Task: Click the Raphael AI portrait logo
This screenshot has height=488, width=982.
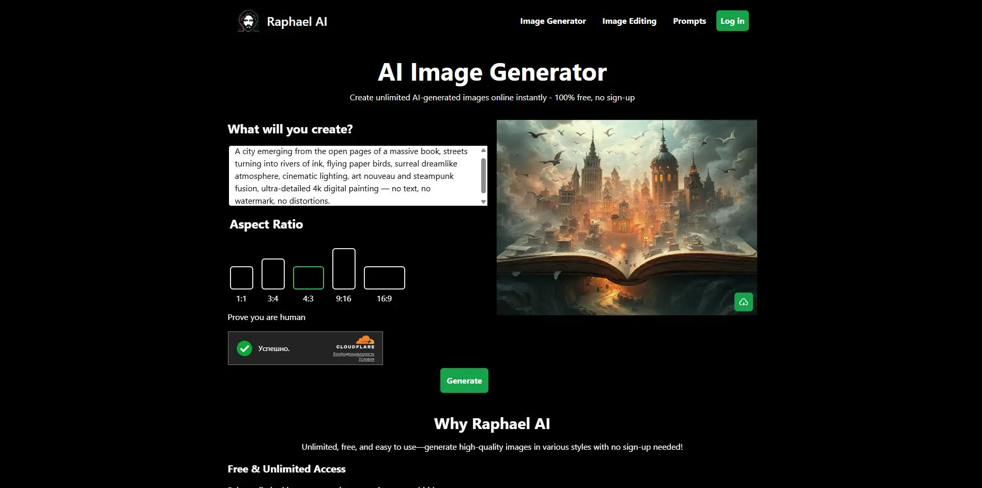Action: tap(249, 21)
